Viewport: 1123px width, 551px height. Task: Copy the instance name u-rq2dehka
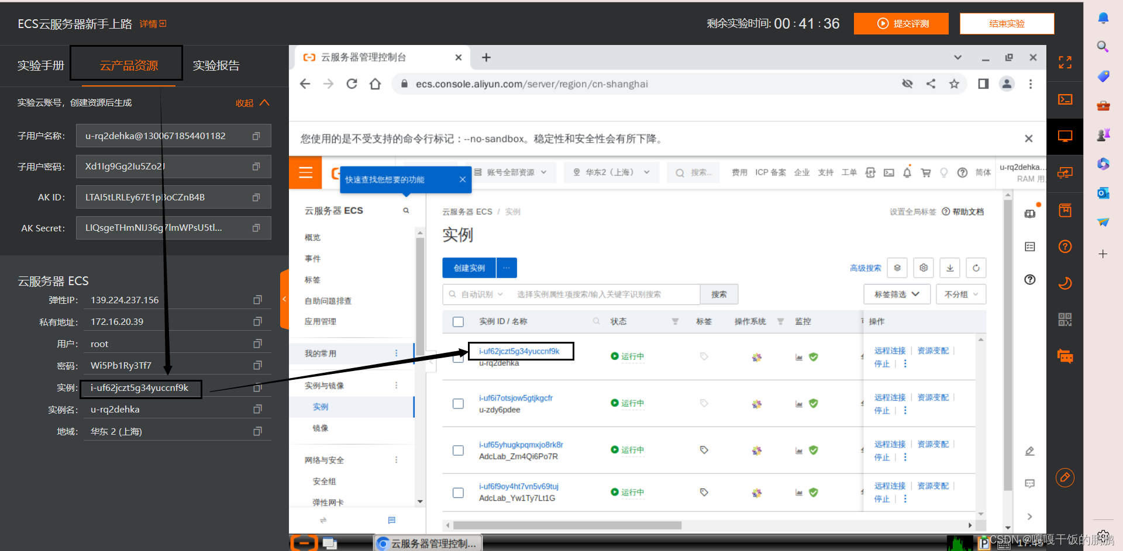pos(257,409)
